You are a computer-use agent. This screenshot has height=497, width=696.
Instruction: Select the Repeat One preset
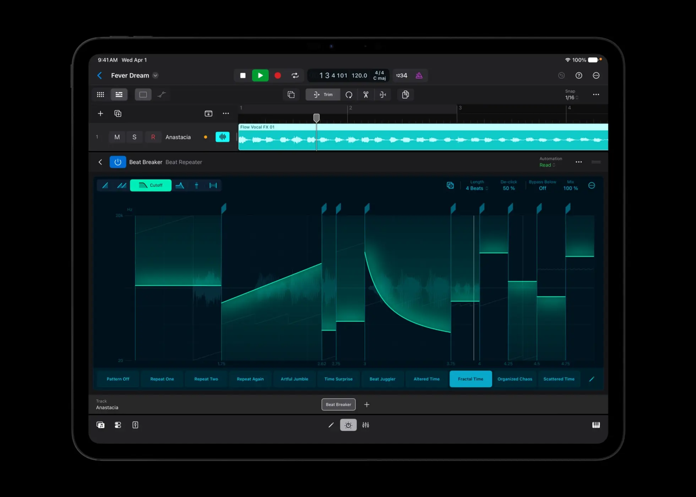click(x=162, y=379)
